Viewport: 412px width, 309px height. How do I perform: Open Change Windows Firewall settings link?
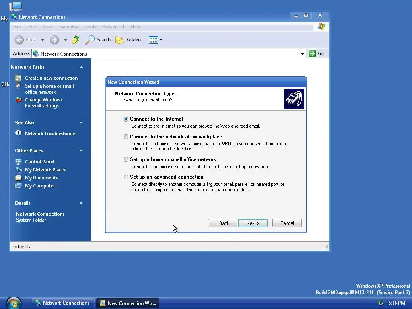[x=43, y=103]
